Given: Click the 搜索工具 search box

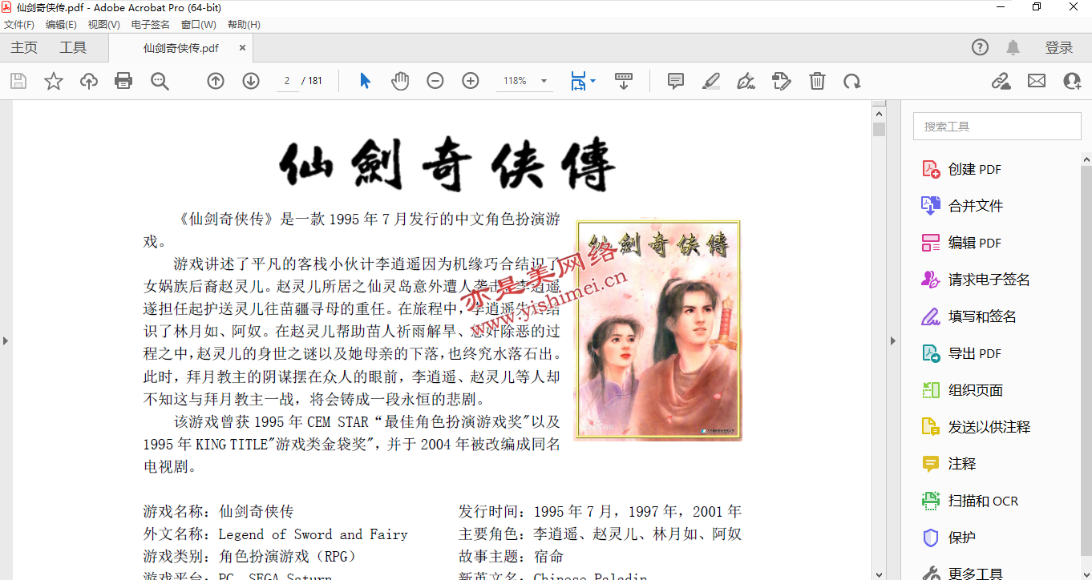Looking at the screenshot, I should point(997,127).
